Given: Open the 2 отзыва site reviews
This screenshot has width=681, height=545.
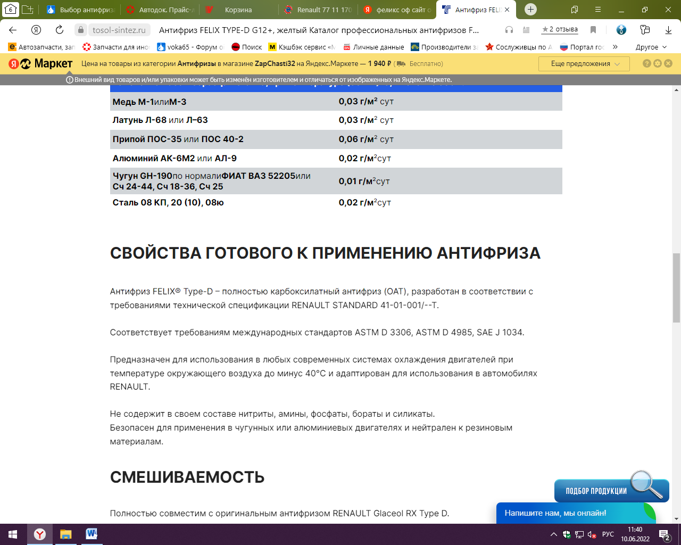Looking at the screenshot, I should tap(560, 29).
